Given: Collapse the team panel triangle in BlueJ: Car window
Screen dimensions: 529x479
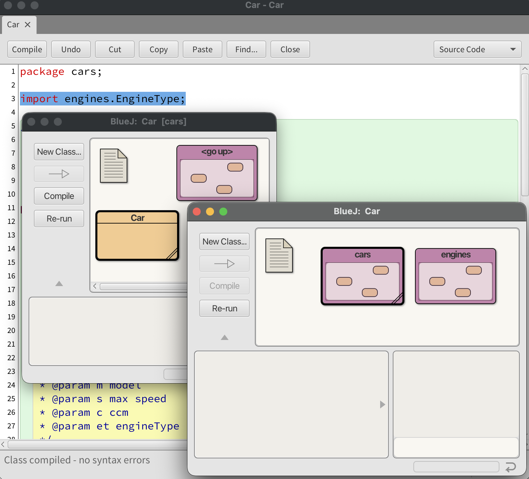Looking at the screenshot, I should point(225,338).
